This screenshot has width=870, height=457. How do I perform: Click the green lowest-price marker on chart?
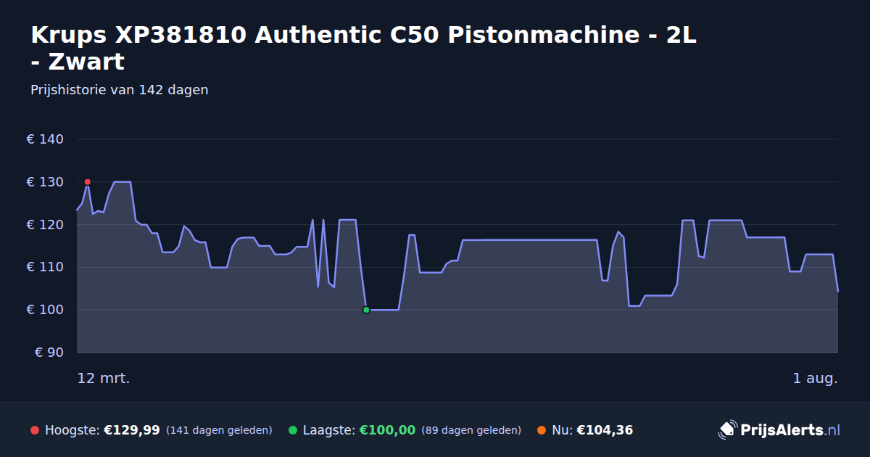pyautogui.click(x=366, y=310)
